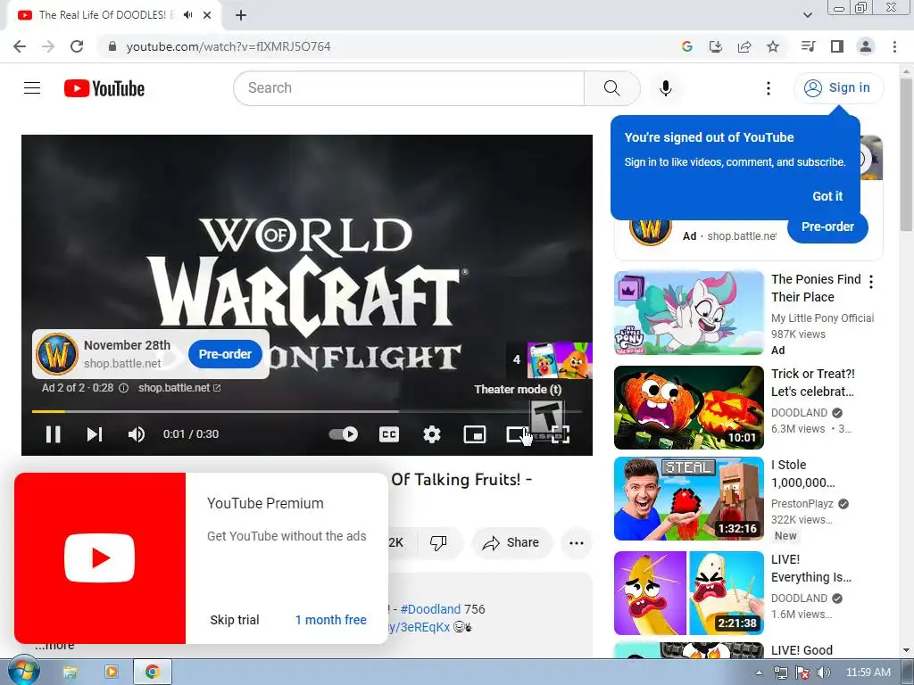This screenshot has width=914, height=685.
Task: Click Pre-order button on video ad overlay
Action: pyautogui.click(x=225, y=354)
